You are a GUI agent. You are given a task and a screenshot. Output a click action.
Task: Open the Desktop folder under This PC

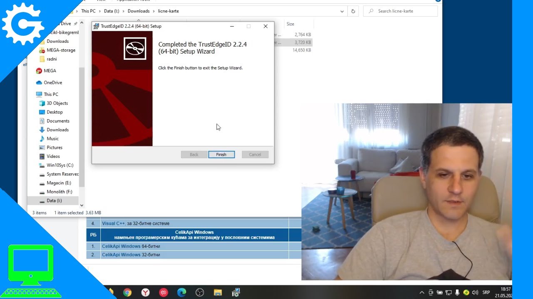[x=55, y=112]
